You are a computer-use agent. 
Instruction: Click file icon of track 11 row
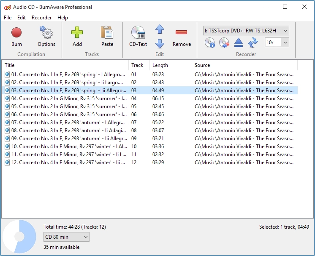[7, 155]
